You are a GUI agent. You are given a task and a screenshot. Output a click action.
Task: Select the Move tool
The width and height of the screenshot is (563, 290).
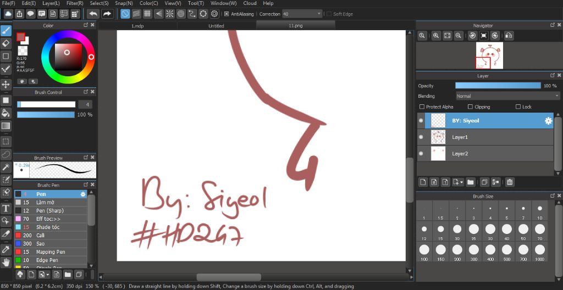click(5, 85)
